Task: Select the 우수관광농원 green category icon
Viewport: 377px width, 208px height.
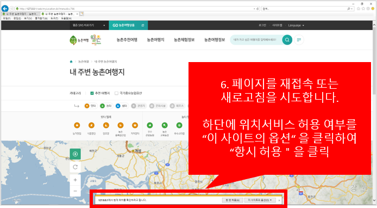Action: 150,125
